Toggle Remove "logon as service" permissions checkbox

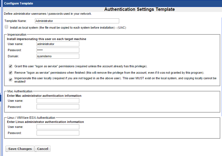[11, 72]
